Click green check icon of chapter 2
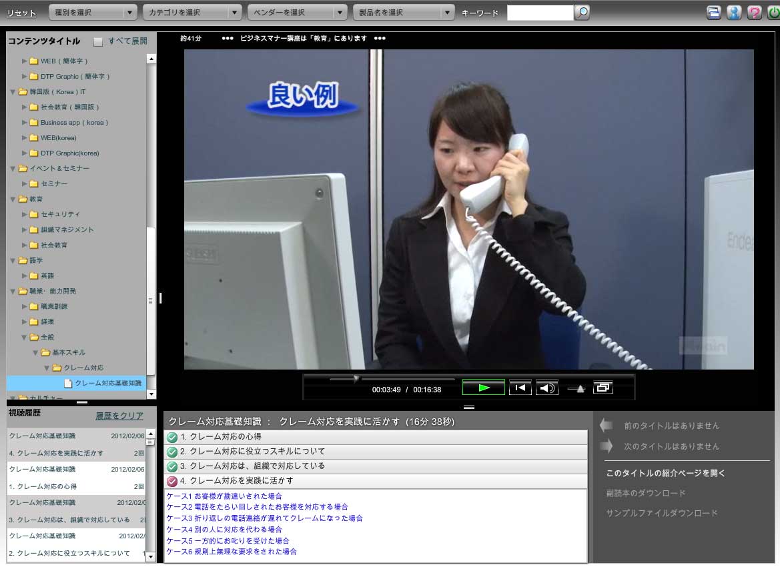This screenshot has width=780, height=567. (172, 452)
